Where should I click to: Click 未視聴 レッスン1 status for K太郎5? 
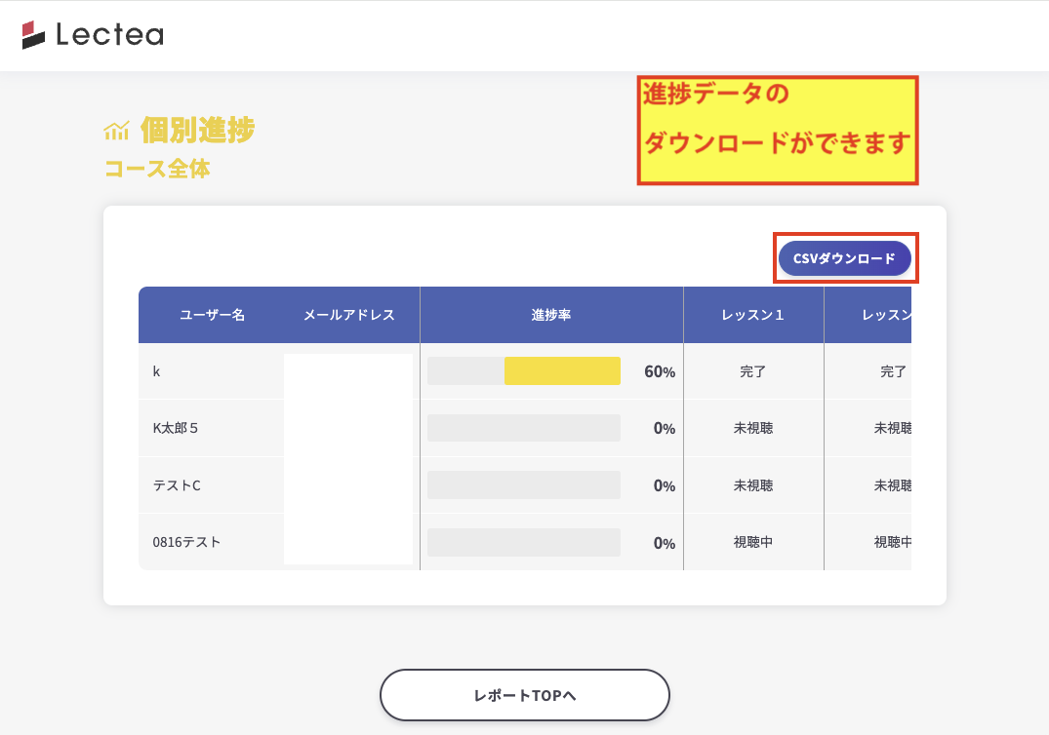[752, 428]
